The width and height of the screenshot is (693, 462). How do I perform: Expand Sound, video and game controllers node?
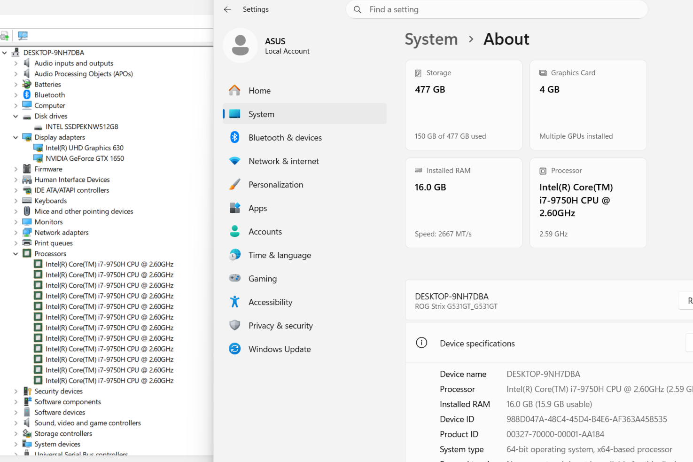[16, 423]
